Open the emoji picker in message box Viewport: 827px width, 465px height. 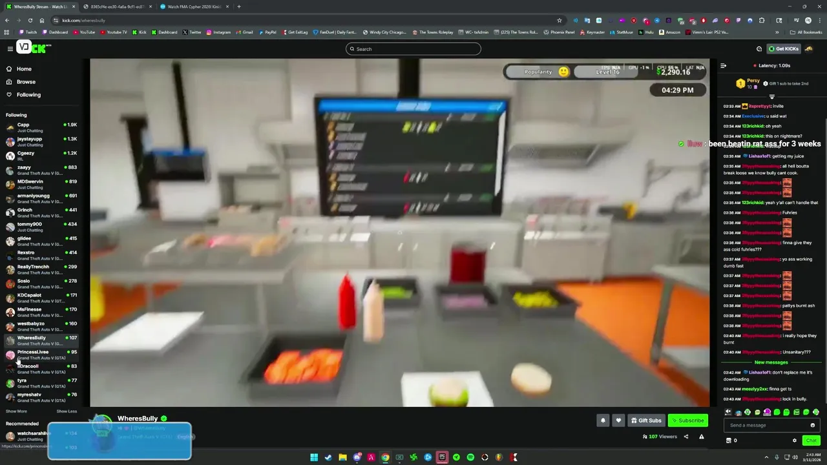tap(813, 425)
